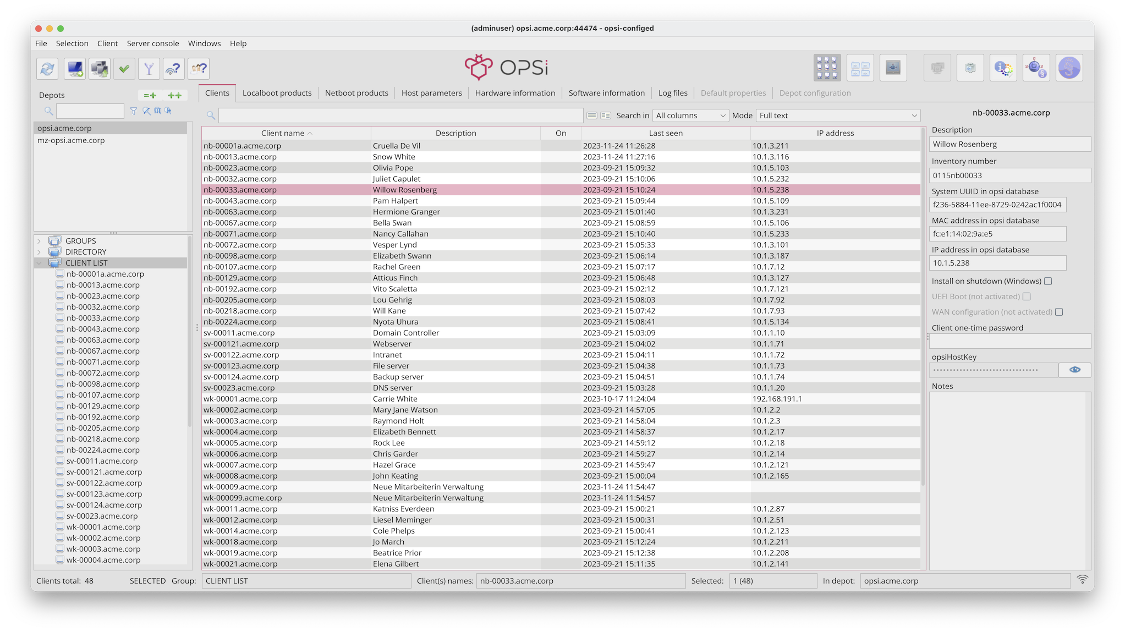Click the large purple paragraph symbol icon
1125x632 pixels.
point(1069,68)
